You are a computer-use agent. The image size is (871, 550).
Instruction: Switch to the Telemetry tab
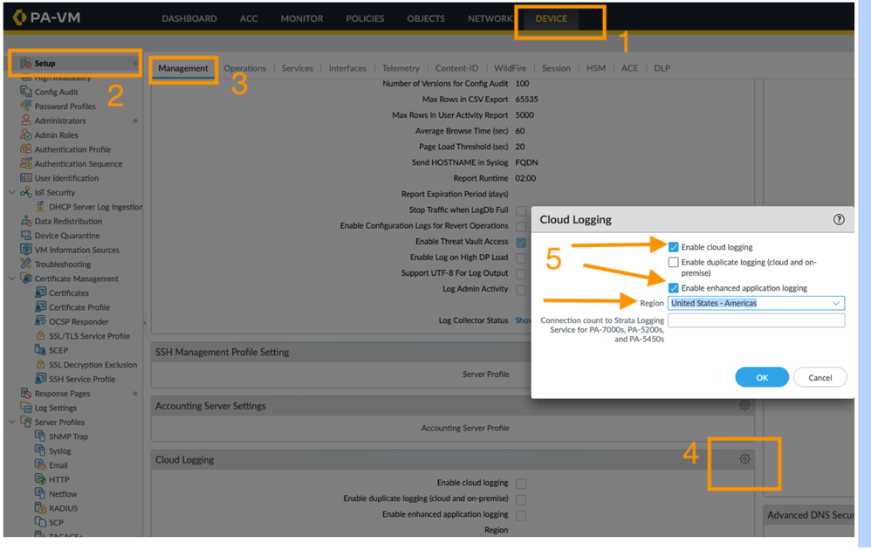click(401, 68)
